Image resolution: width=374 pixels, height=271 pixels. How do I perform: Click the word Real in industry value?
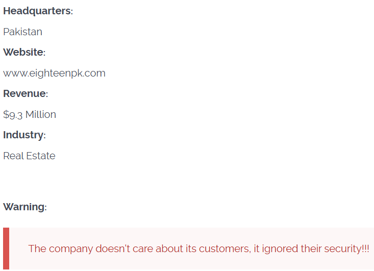(x=13, y=156)
